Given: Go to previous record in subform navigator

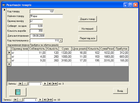Looking at the screenshot, I should pos(25,84).
